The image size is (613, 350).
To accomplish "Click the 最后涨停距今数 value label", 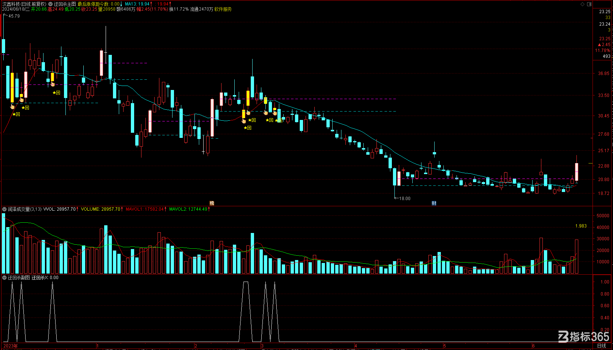I will pyautogui.click(x=98, y=4).
